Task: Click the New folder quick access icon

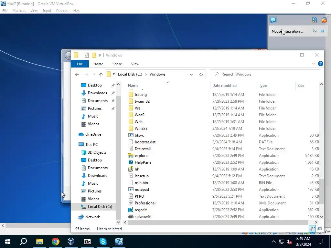Action: [x=94, y=55]
